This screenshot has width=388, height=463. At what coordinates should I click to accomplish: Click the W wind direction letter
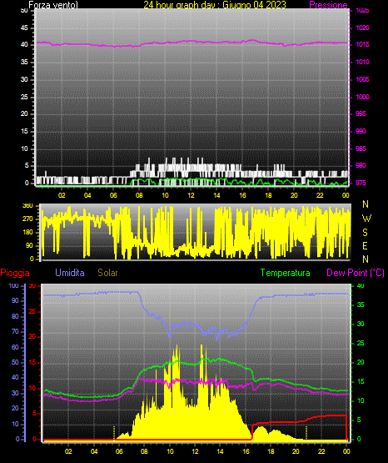pyautogui.click(x=366, y=219)
